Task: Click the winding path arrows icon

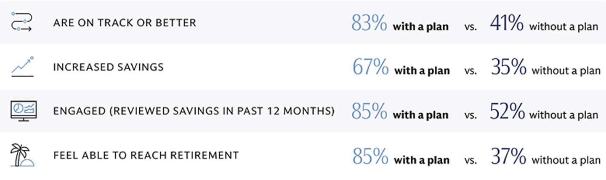Action: (22, 22)
